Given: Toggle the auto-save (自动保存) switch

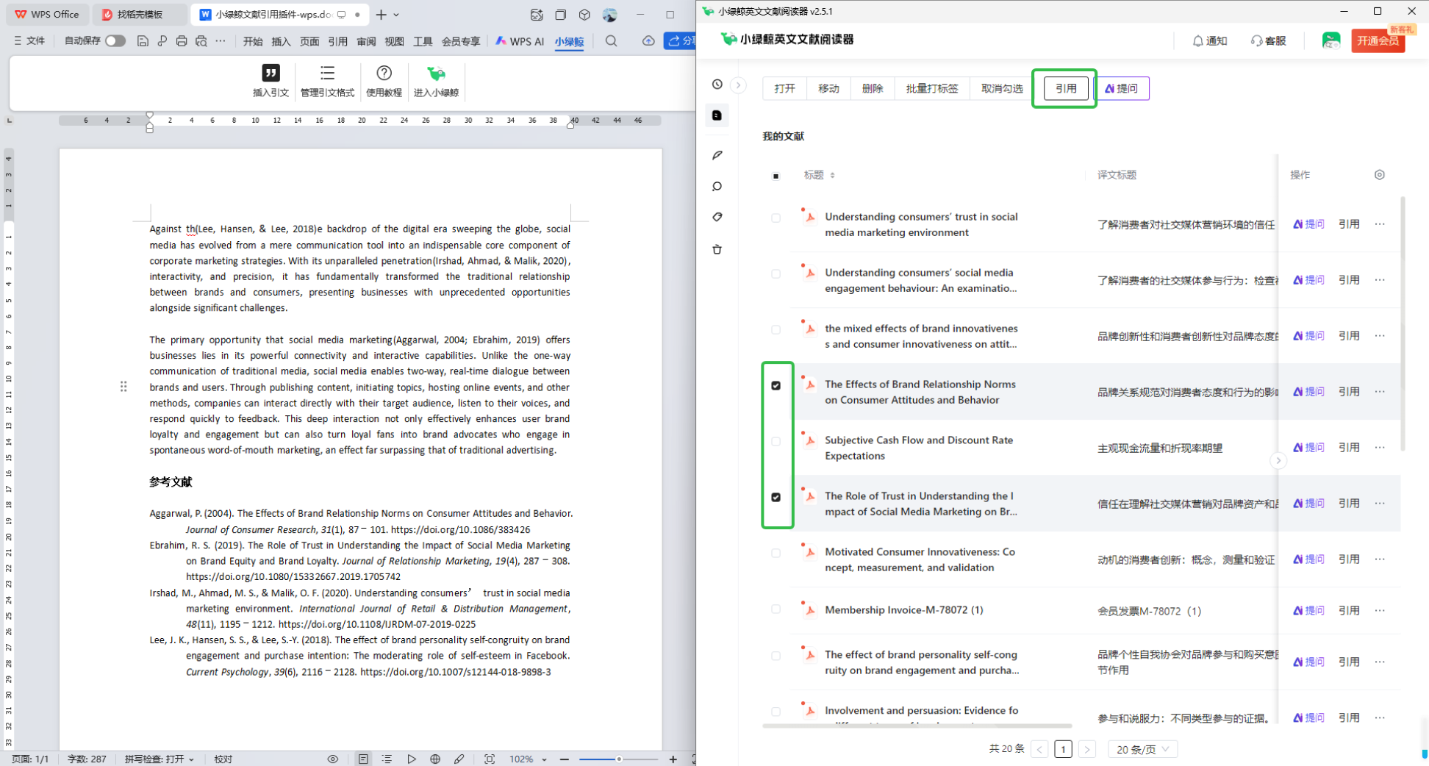Looking at the screenshot, I should pos(115,41).
